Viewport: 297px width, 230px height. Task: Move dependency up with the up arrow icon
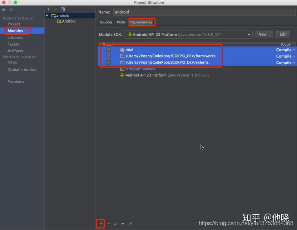tap(115, 224)
